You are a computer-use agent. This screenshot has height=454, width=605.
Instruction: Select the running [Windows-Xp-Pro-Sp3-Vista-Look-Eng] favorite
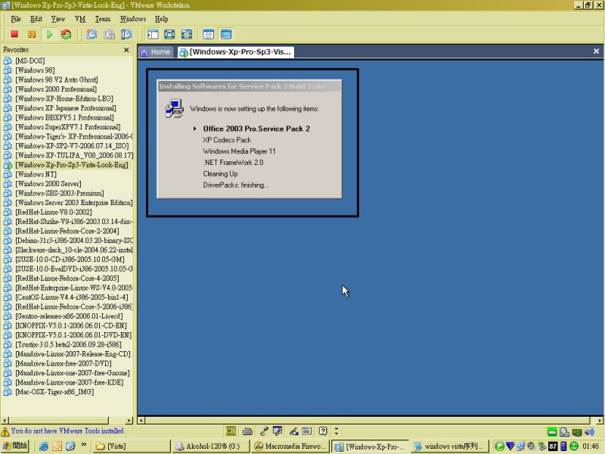pyautogui.click(x=72, y=165)
